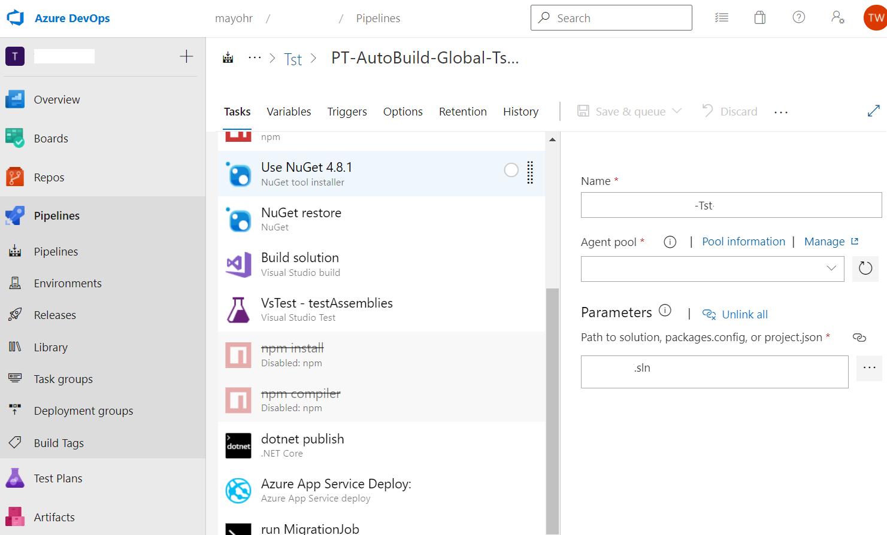Expand the breadcrumb ellipsis menu
Image resolution: width=887 pixels, height=535 pixels.
coord(255,58)
